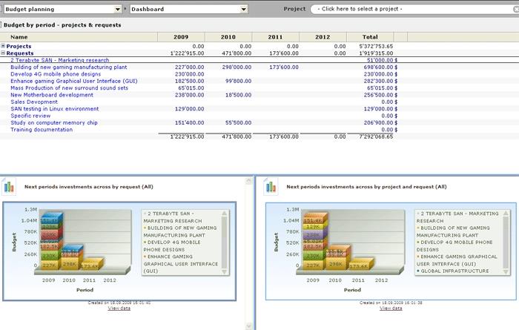
Task: Open Building of new gaming manufacturing plant
Action: click(68, 67)
